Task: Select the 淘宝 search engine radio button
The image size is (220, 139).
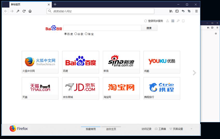Action: (x=86, y=34)
